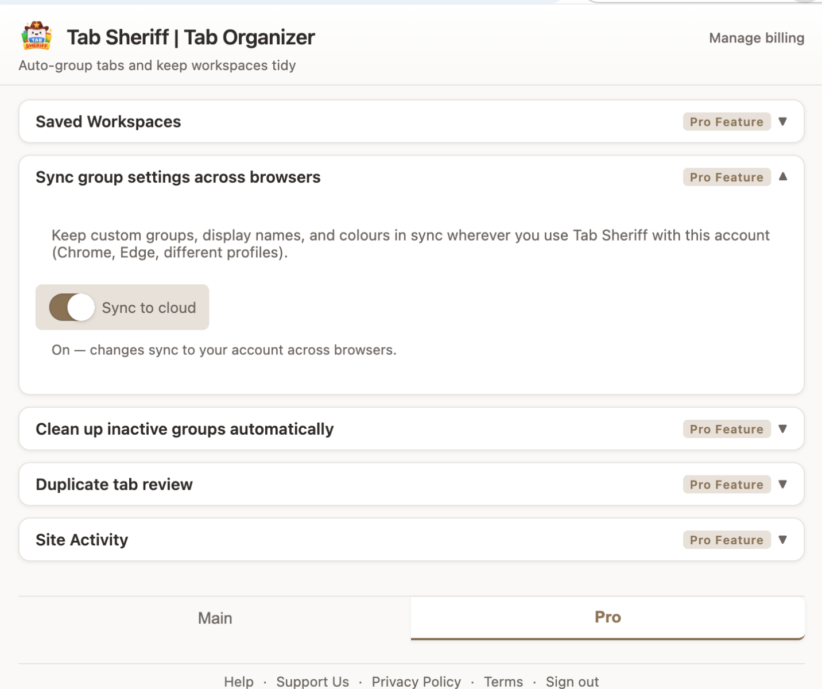Open the Manage billing link

click(757, 38)
